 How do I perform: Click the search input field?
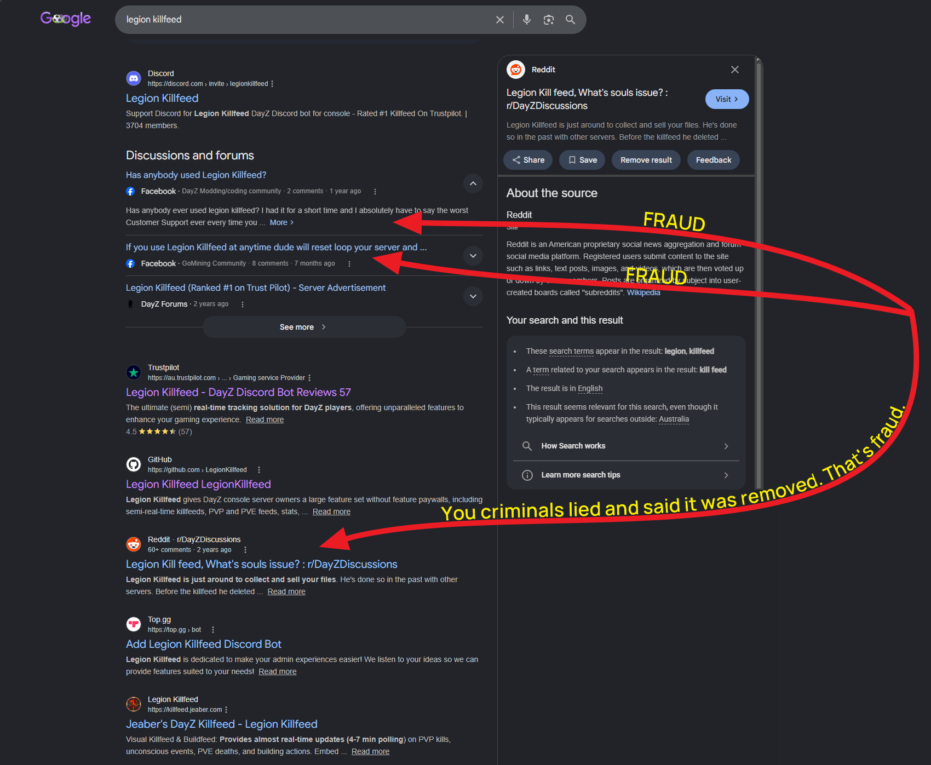pyautogui.click(x=307, y=20)
